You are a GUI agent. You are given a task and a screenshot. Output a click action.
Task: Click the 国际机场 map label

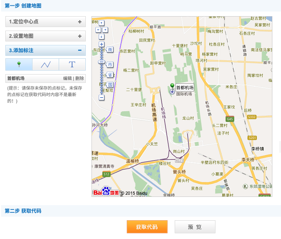(184, 94)
